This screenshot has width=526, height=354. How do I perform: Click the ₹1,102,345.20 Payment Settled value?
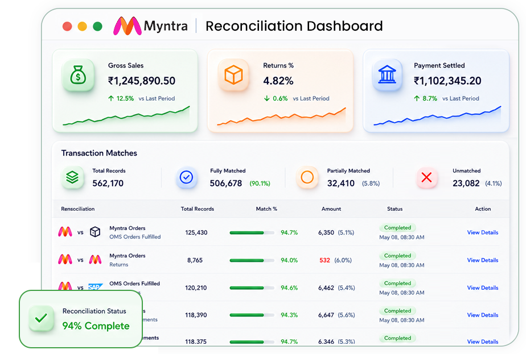[x=447, y=81]
